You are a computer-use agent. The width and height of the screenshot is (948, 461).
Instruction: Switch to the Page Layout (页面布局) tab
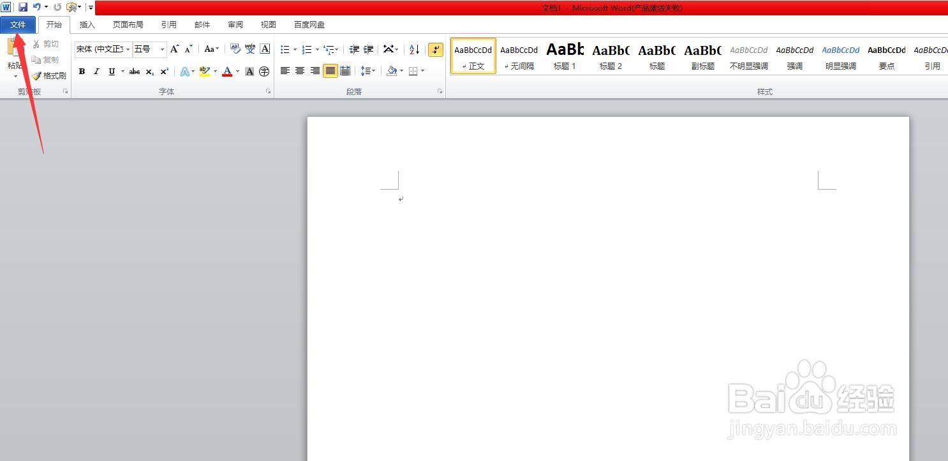pos(128,25)
